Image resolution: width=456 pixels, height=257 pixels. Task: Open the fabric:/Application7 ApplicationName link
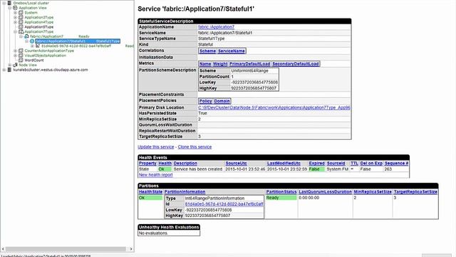tap(216, 27)
